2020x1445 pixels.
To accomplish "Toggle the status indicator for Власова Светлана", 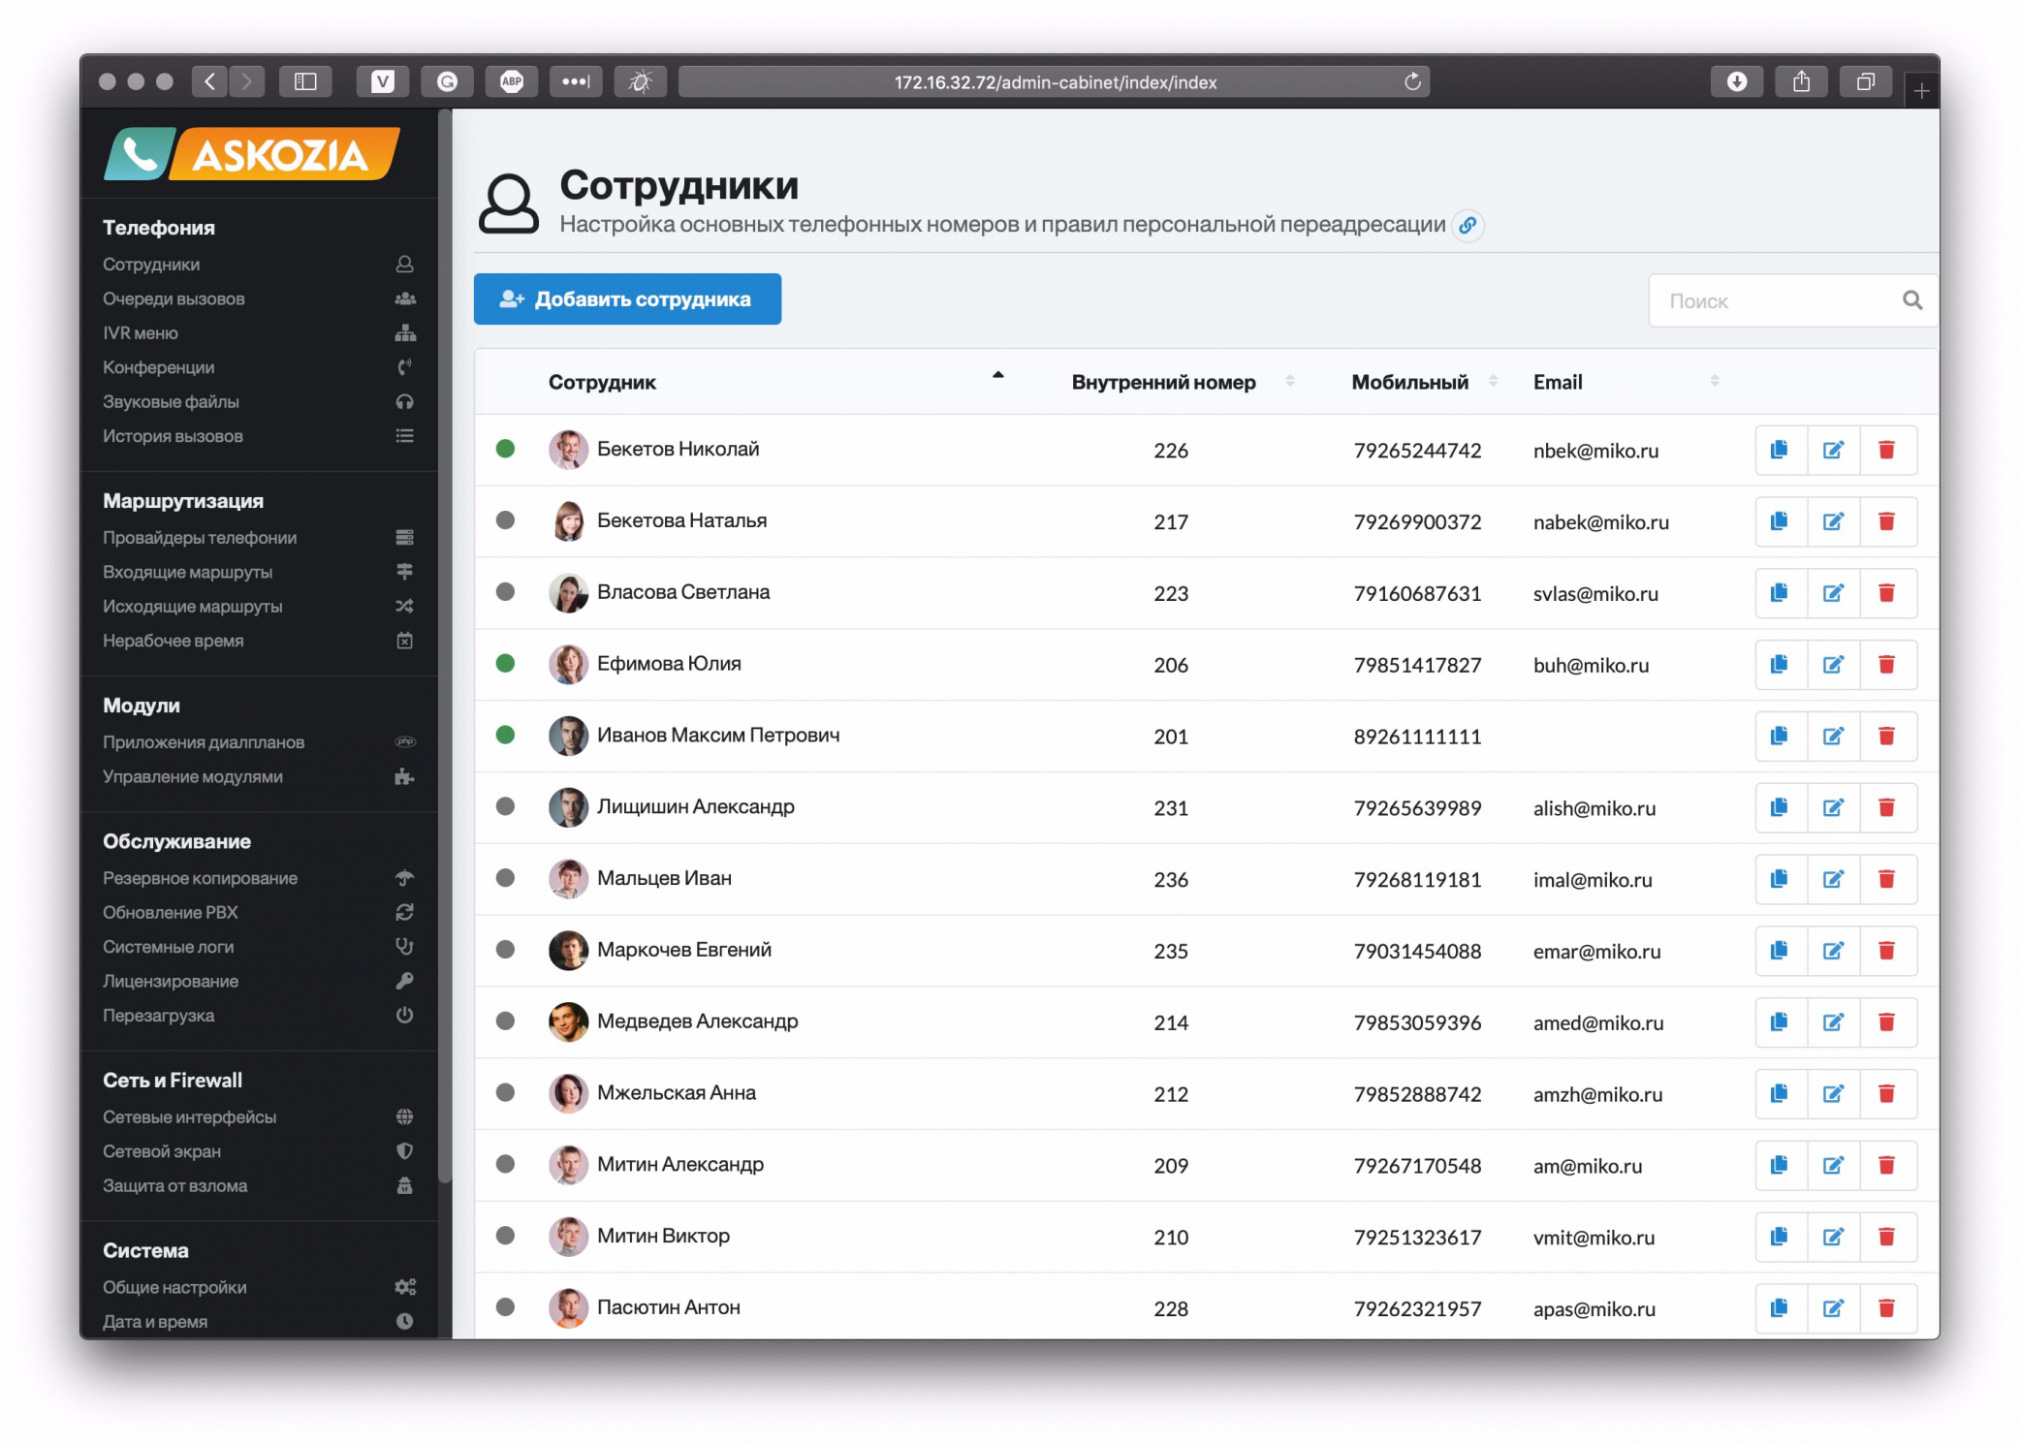I will pyautogui.click(x=505, y=592).
